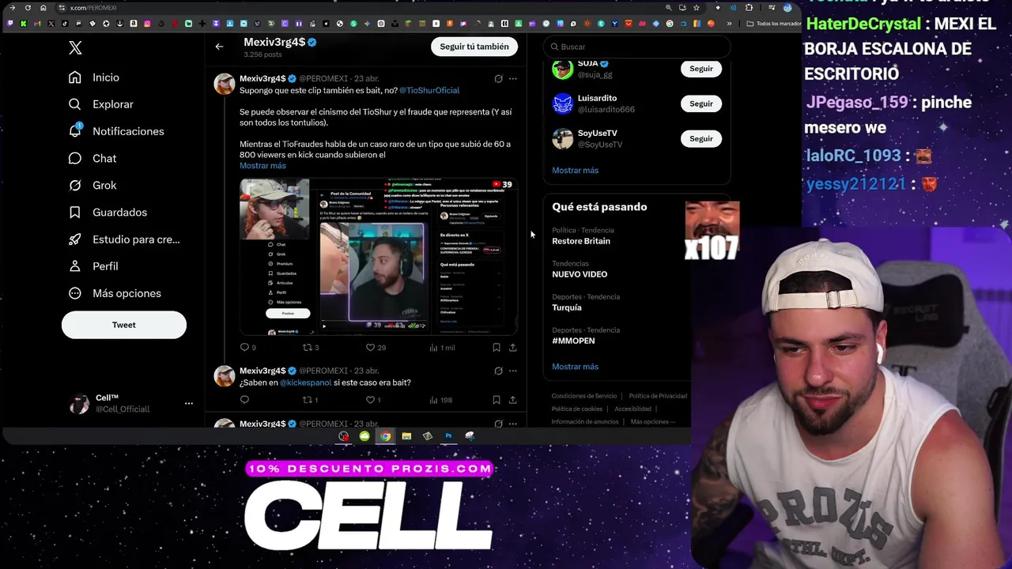This screenshot has height=569, width=1012.
Task: Reply icon with 9 replies
Action: coord(248,348)
